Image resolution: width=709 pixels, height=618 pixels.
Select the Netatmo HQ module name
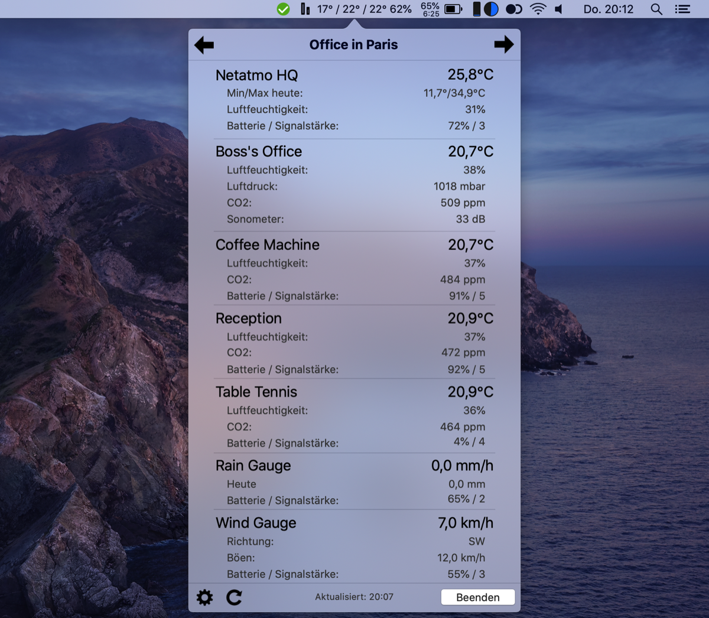(x=256, y=75)
